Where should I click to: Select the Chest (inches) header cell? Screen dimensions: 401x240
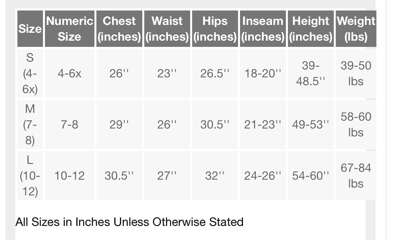coord(119,29)
